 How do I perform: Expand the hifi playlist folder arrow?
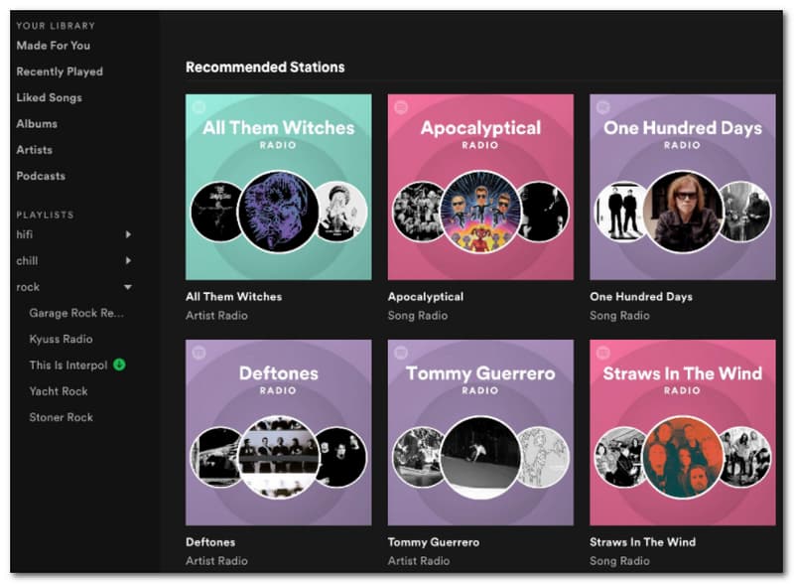point(128,234)
